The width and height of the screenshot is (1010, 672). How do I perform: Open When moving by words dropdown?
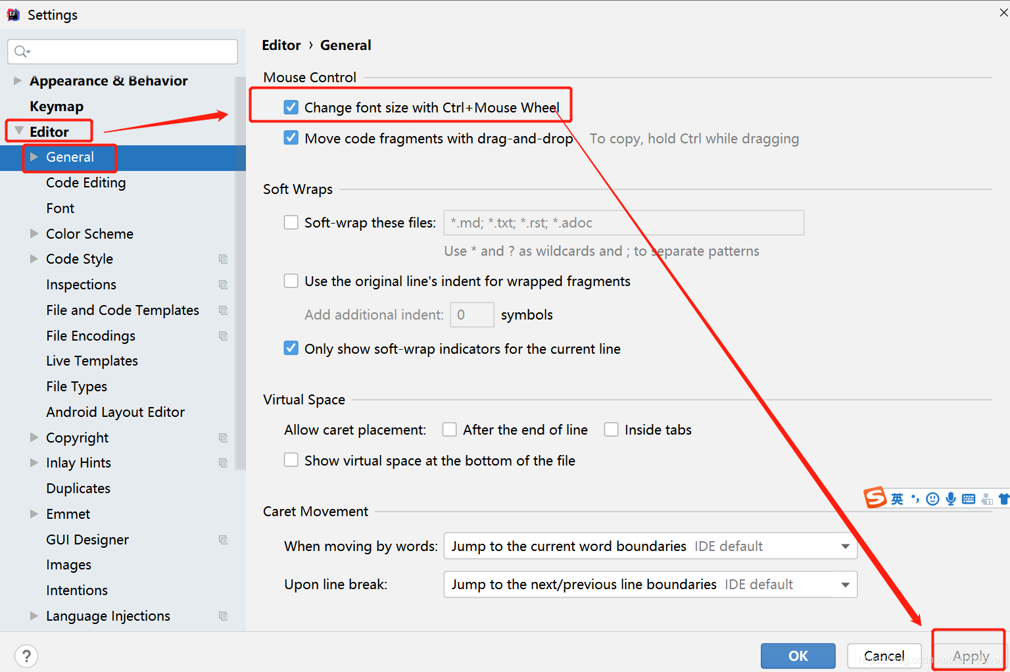(650, 546)
